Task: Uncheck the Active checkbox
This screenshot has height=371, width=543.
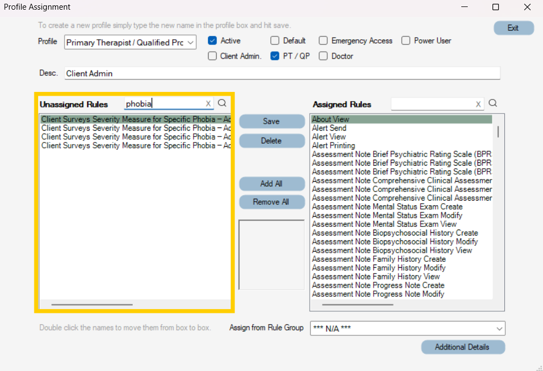Action: [212, 40]
